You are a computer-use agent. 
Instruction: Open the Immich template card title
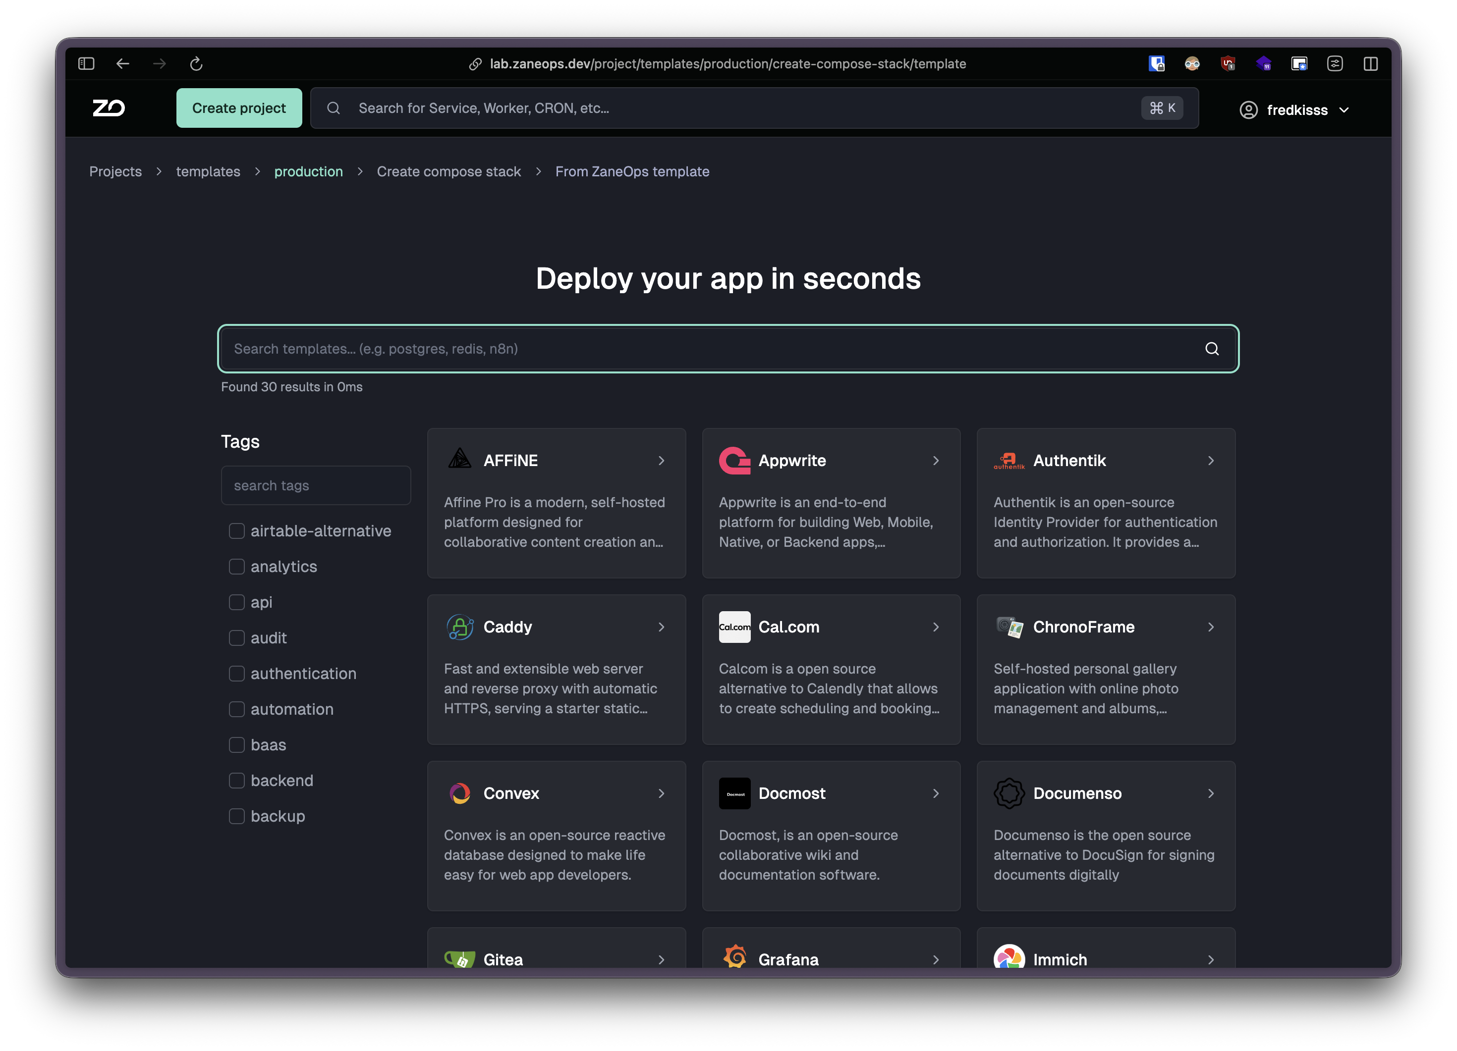[1060, 959]
